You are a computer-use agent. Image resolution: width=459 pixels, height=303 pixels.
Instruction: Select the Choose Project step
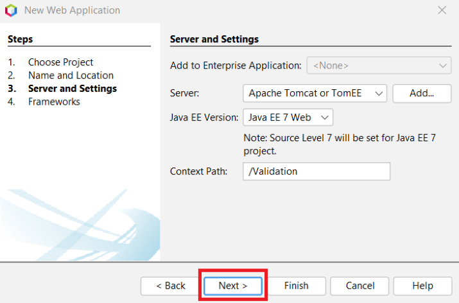coord(60,62)
